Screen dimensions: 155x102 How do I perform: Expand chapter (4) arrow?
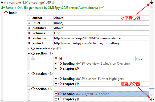click(x=56, y=84)
